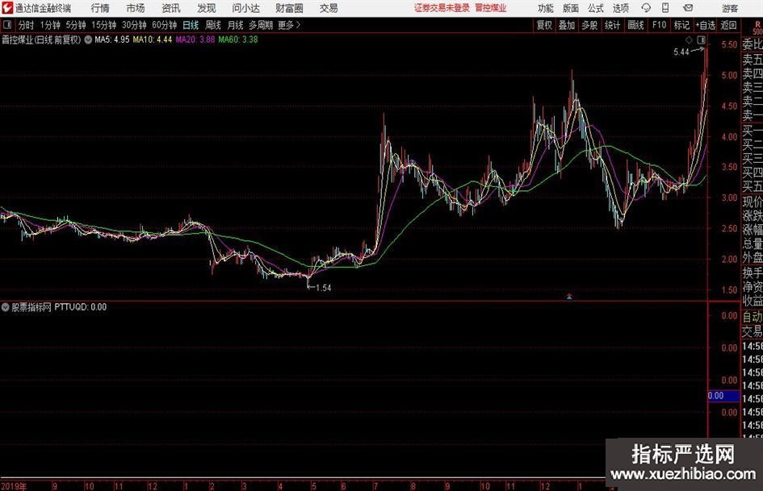Screen dimensions: 763x491
Task: Switch to the 周线 weekly tab
Action: click(212, 25)
